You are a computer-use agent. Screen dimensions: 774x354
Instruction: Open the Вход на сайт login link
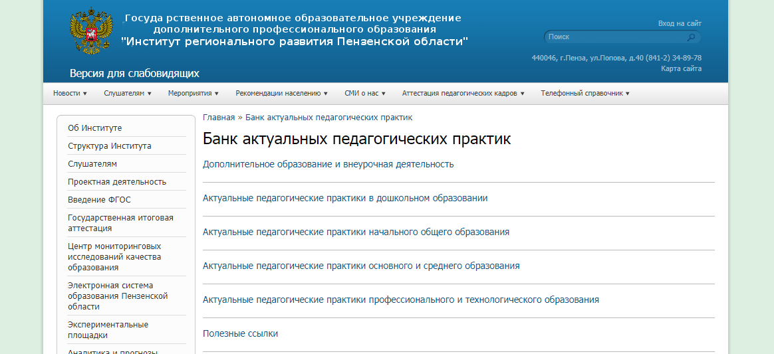coord(680,23)
